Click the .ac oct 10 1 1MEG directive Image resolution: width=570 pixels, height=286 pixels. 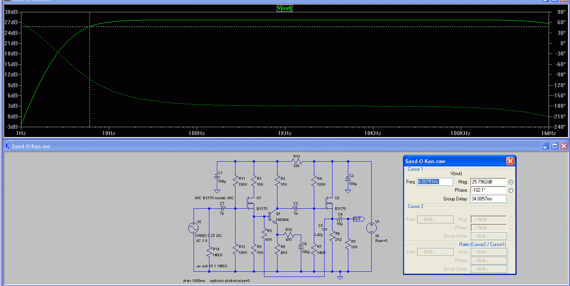tap(212, 266)
